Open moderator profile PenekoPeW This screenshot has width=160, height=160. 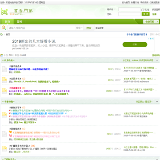click(31, 82)
